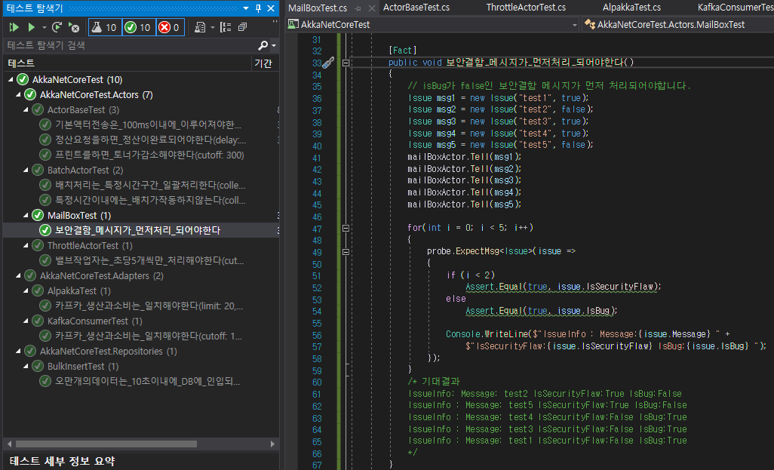Image resolution: width=774 pixels, height=470 pixels.
Task: Click the Cancel test run icon
Action: coord(74,27)
